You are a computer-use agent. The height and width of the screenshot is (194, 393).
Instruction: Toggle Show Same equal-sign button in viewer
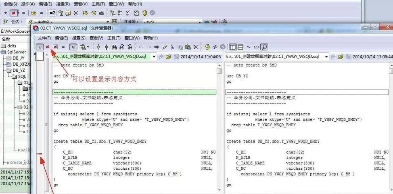(x=63, y=47)
